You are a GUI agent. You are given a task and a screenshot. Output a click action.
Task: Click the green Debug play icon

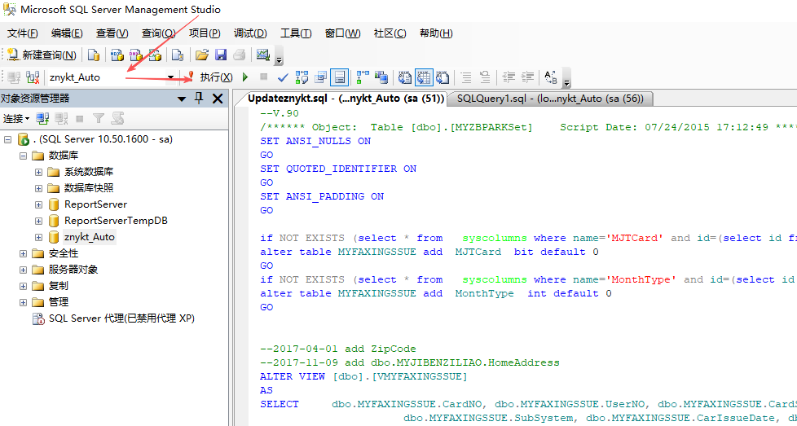pos(245,77)
